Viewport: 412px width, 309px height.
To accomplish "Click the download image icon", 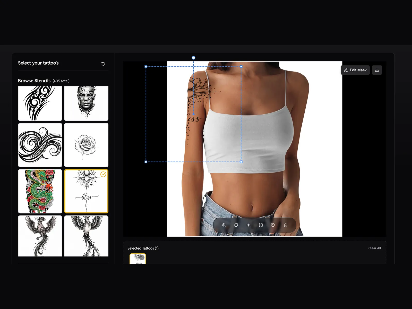I will (377, 70).
